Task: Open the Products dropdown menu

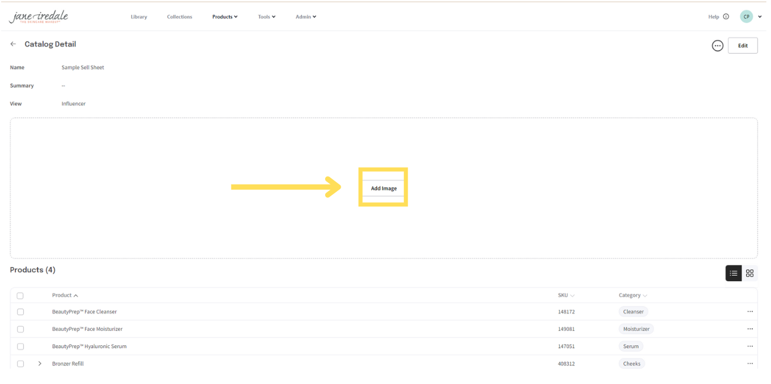Action: click(225, 17)
